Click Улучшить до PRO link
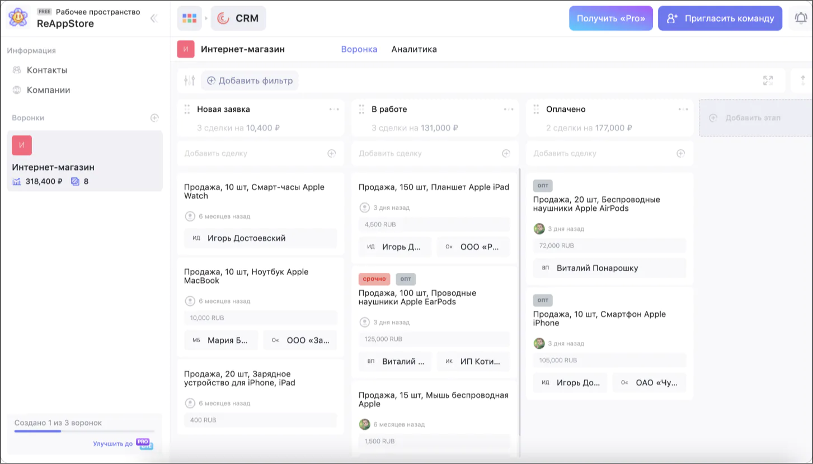Viewport: 813px width, 464px height. 123,444
